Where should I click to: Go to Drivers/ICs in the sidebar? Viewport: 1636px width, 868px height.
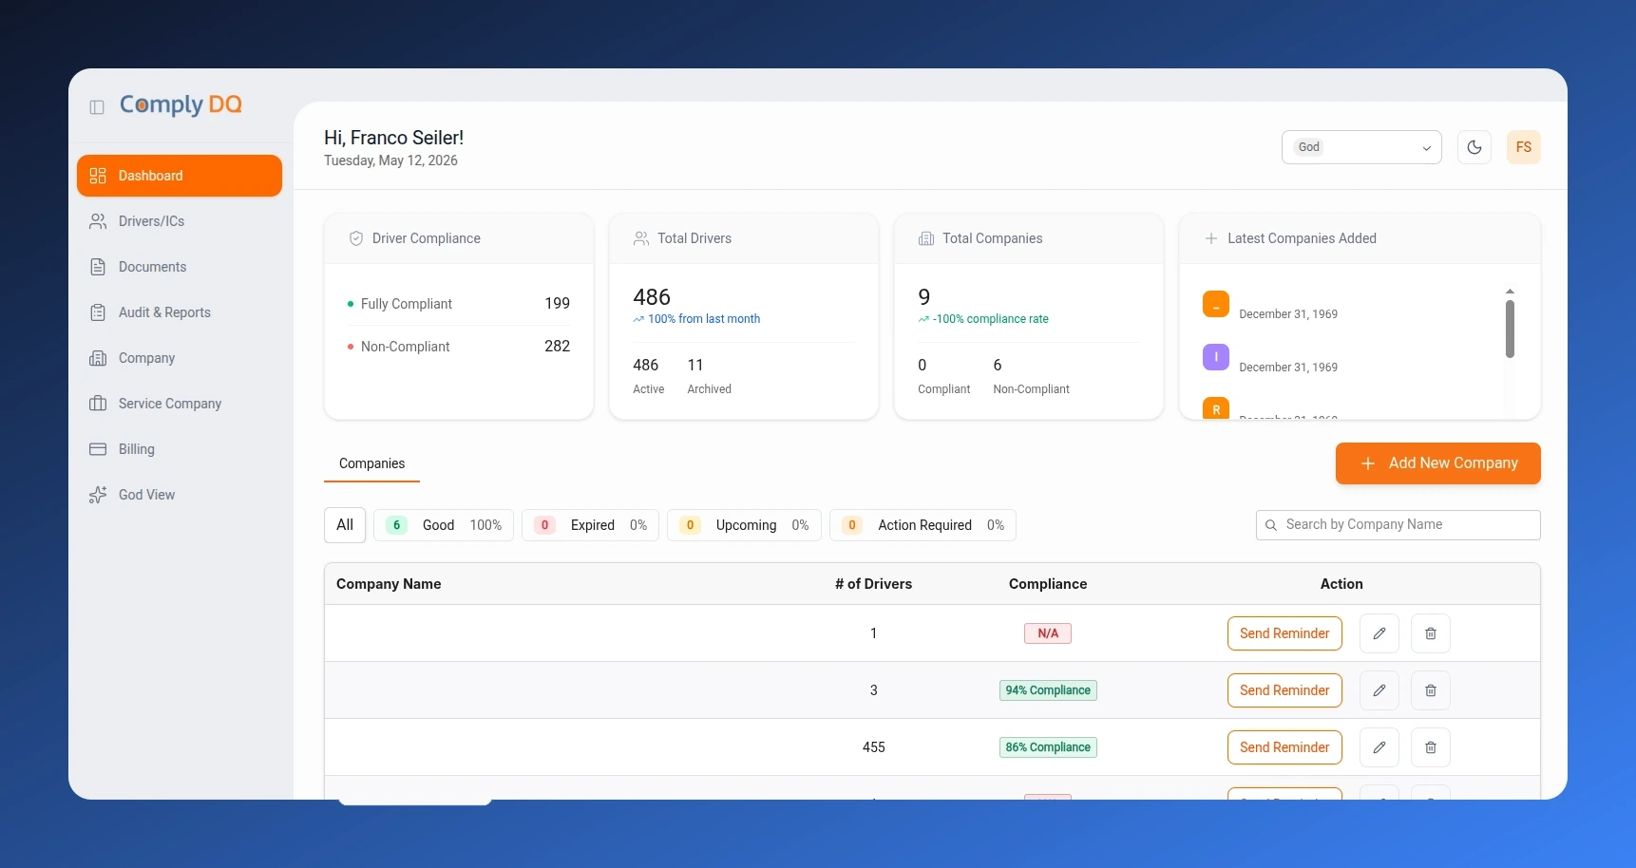tap(180, 221)
